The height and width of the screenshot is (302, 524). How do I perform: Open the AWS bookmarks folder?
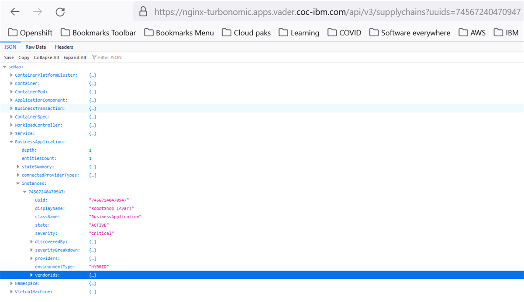(472, 32)
